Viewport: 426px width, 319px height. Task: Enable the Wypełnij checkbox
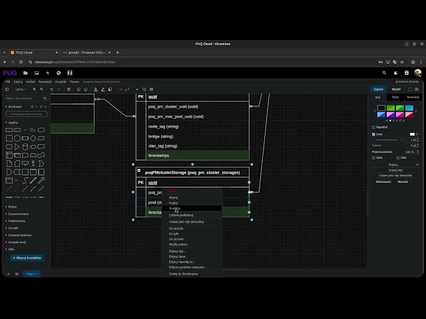(x=373, y=127)
